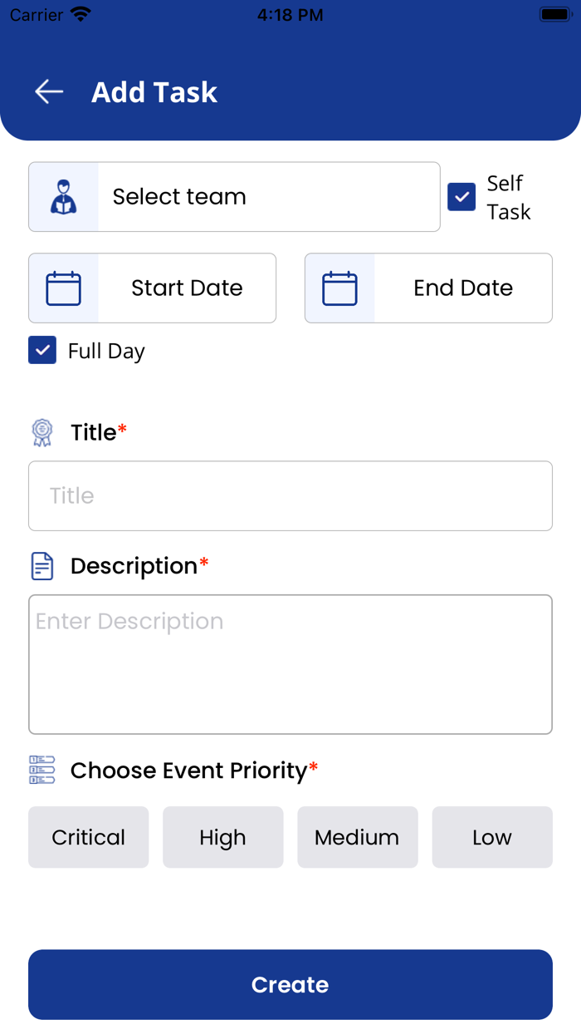Image resolution: width=581 pixels, height=1034 pixels.
Task: Open the Select team dropdown
Action: (268, 197)
